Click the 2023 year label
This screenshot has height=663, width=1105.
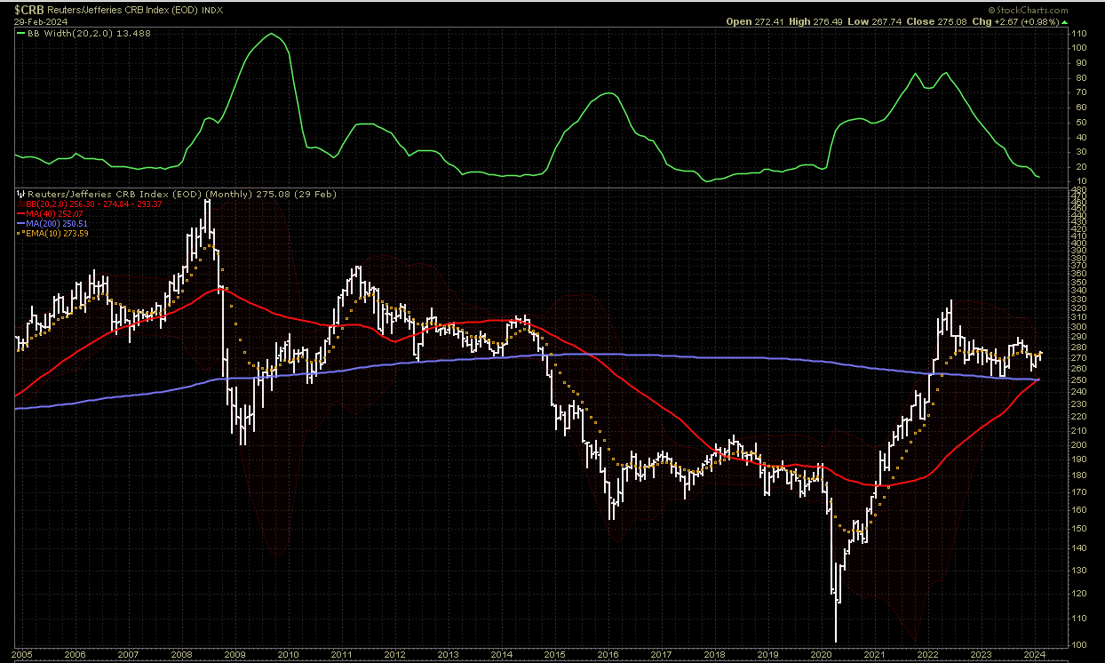pyautogui.click(x=981, y=655)
